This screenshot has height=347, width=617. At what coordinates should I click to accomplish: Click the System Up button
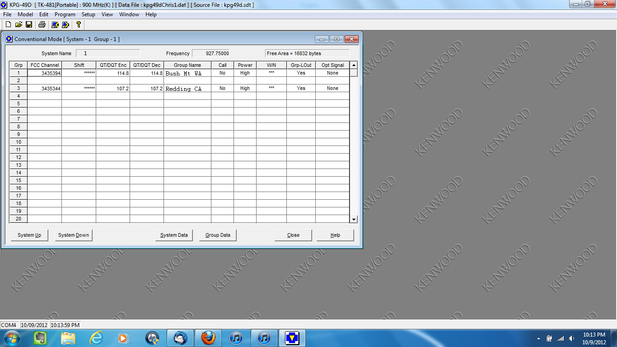29,235
